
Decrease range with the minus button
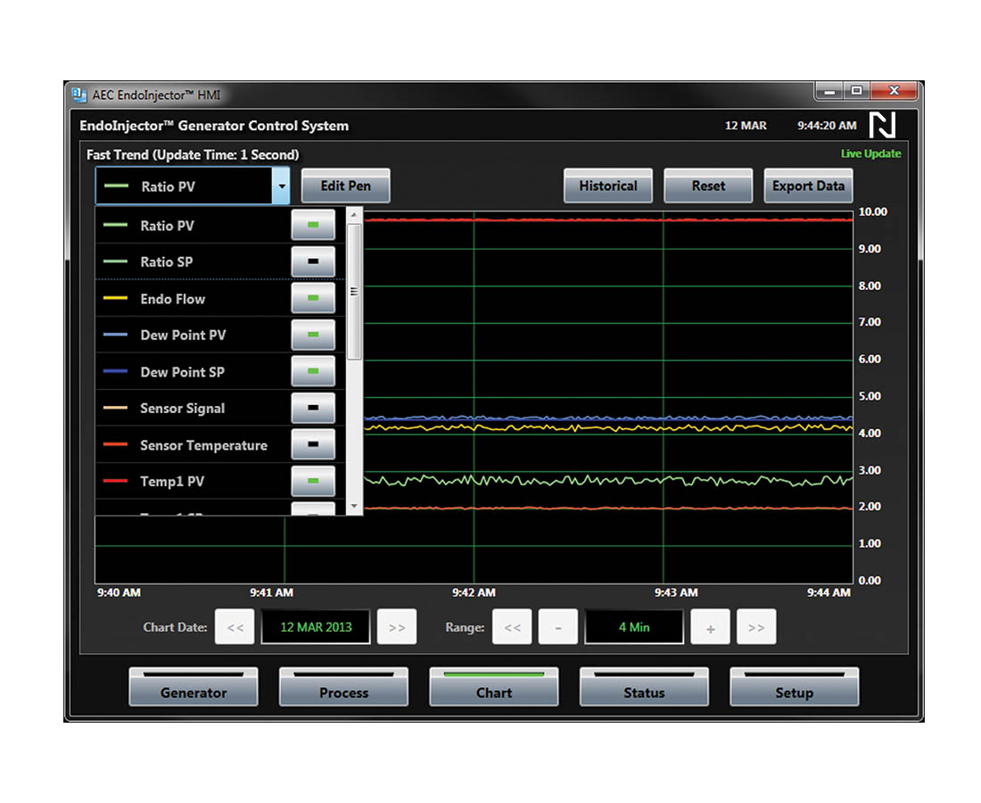coord(558,627)
